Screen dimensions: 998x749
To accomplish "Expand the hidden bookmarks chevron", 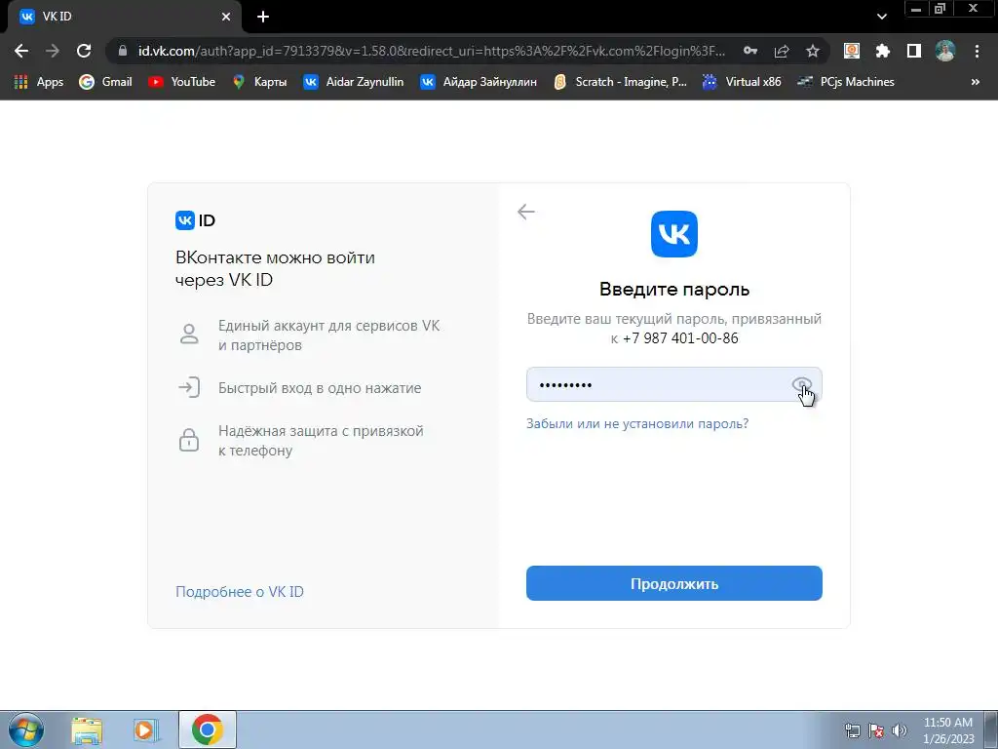I will (975, 82).
